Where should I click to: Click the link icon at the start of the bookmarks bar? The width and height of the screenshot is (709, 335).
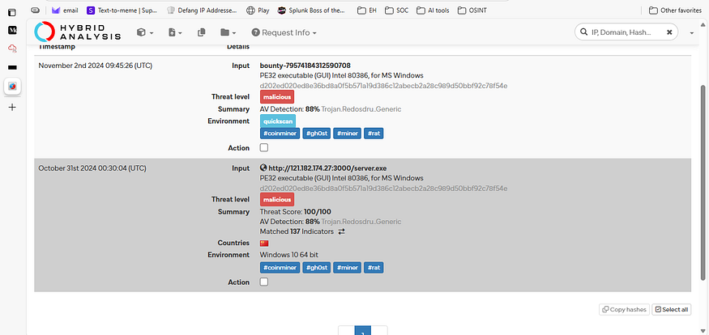point(35,10)
